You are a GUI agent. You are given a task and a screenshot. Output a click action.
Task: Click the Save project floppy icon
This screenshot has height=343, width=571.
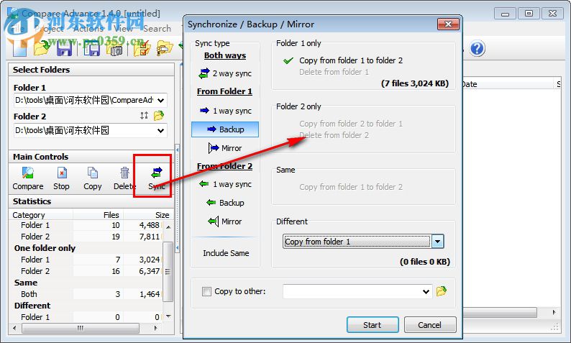(65, 48)
